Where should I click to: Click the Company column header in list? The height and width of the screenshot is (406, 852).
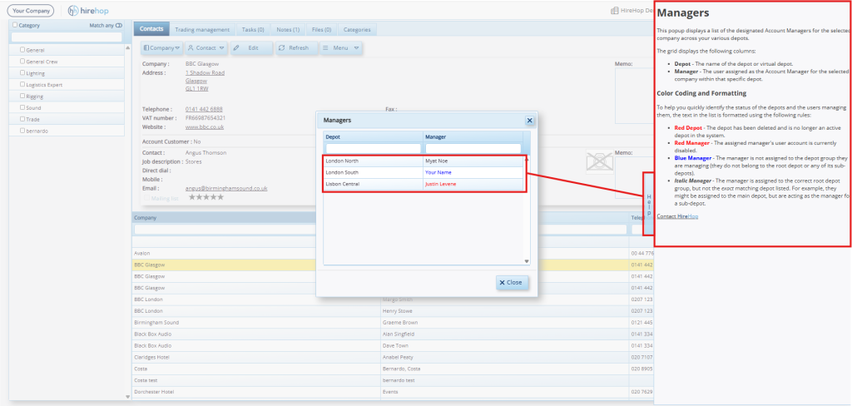click(x=256, y=218)
